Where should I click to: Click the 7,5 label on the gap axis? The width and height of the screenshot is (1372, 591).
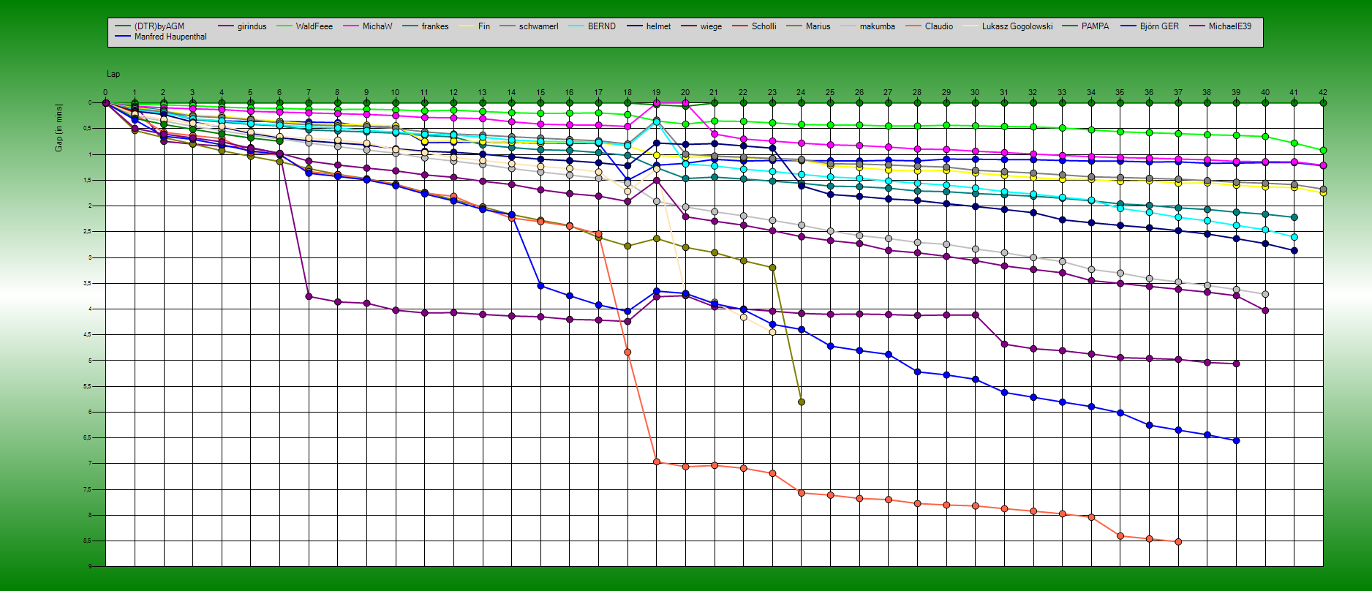(x=86, y=489)
